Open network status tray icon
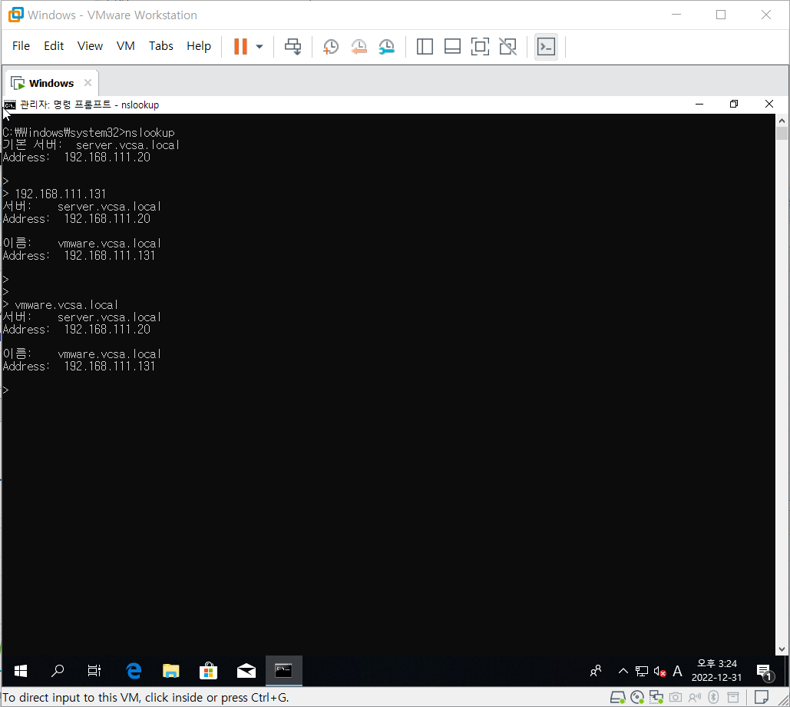This screenshot has width=790, height=707. click(x=642, y=671)
